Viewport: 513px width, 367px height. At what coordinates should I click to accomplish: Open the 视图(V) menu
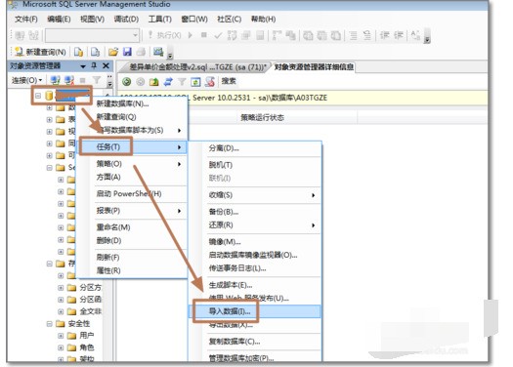92,19
